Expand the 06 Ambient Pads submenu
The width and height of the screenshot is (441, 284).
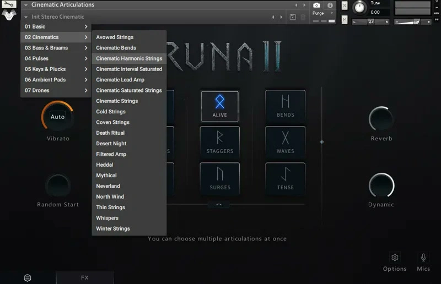(56, 80)
